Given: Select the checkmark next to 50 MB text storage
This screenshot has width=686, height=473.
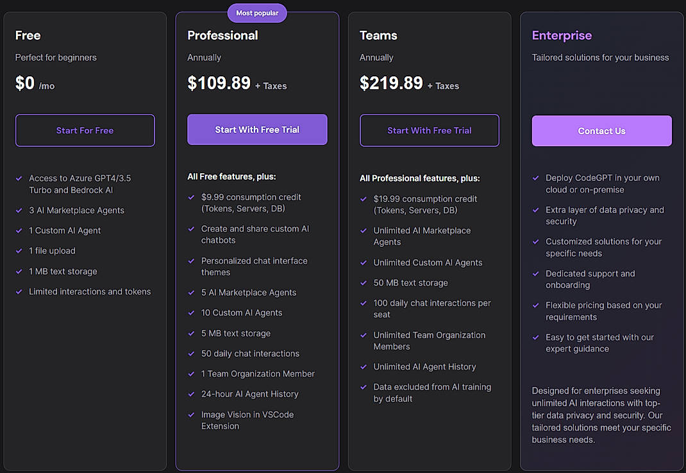Looking at the screenshot, I should tap(363, 283).
